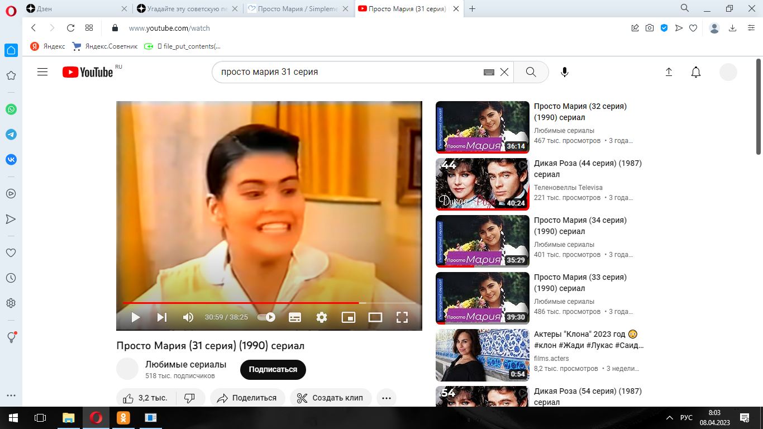This screenshot has height=429, width=763.
Task: Reload the YouTube page
Action: (70, 28)
